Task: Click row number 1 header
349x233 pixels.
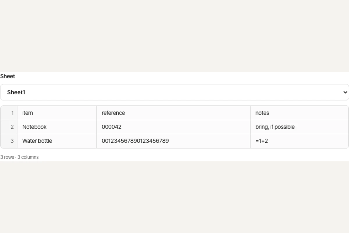Action: pyautogui.click(x=9, y=113)
